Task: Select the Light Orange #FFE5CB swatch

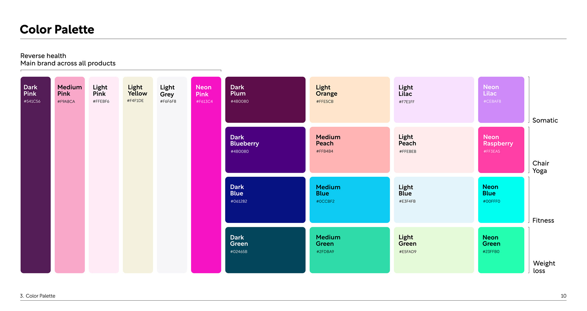Action: 350,100
